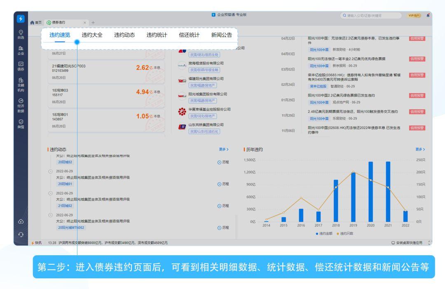445x289 pixels.
Task: Click the fullscreen icon in status bar
Action: click(430, 243)
